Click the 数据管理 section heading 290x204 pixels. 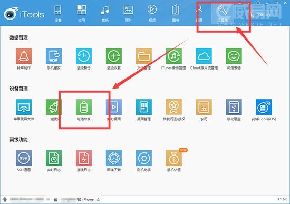(18, 37)
